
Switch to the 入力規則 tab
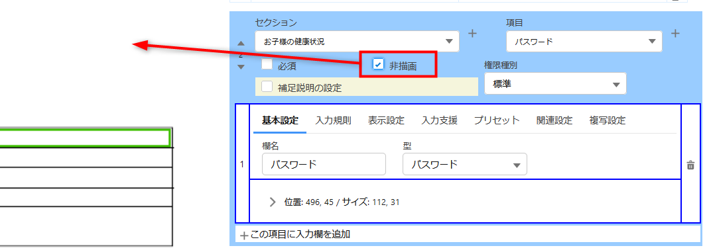coord(333,120)
